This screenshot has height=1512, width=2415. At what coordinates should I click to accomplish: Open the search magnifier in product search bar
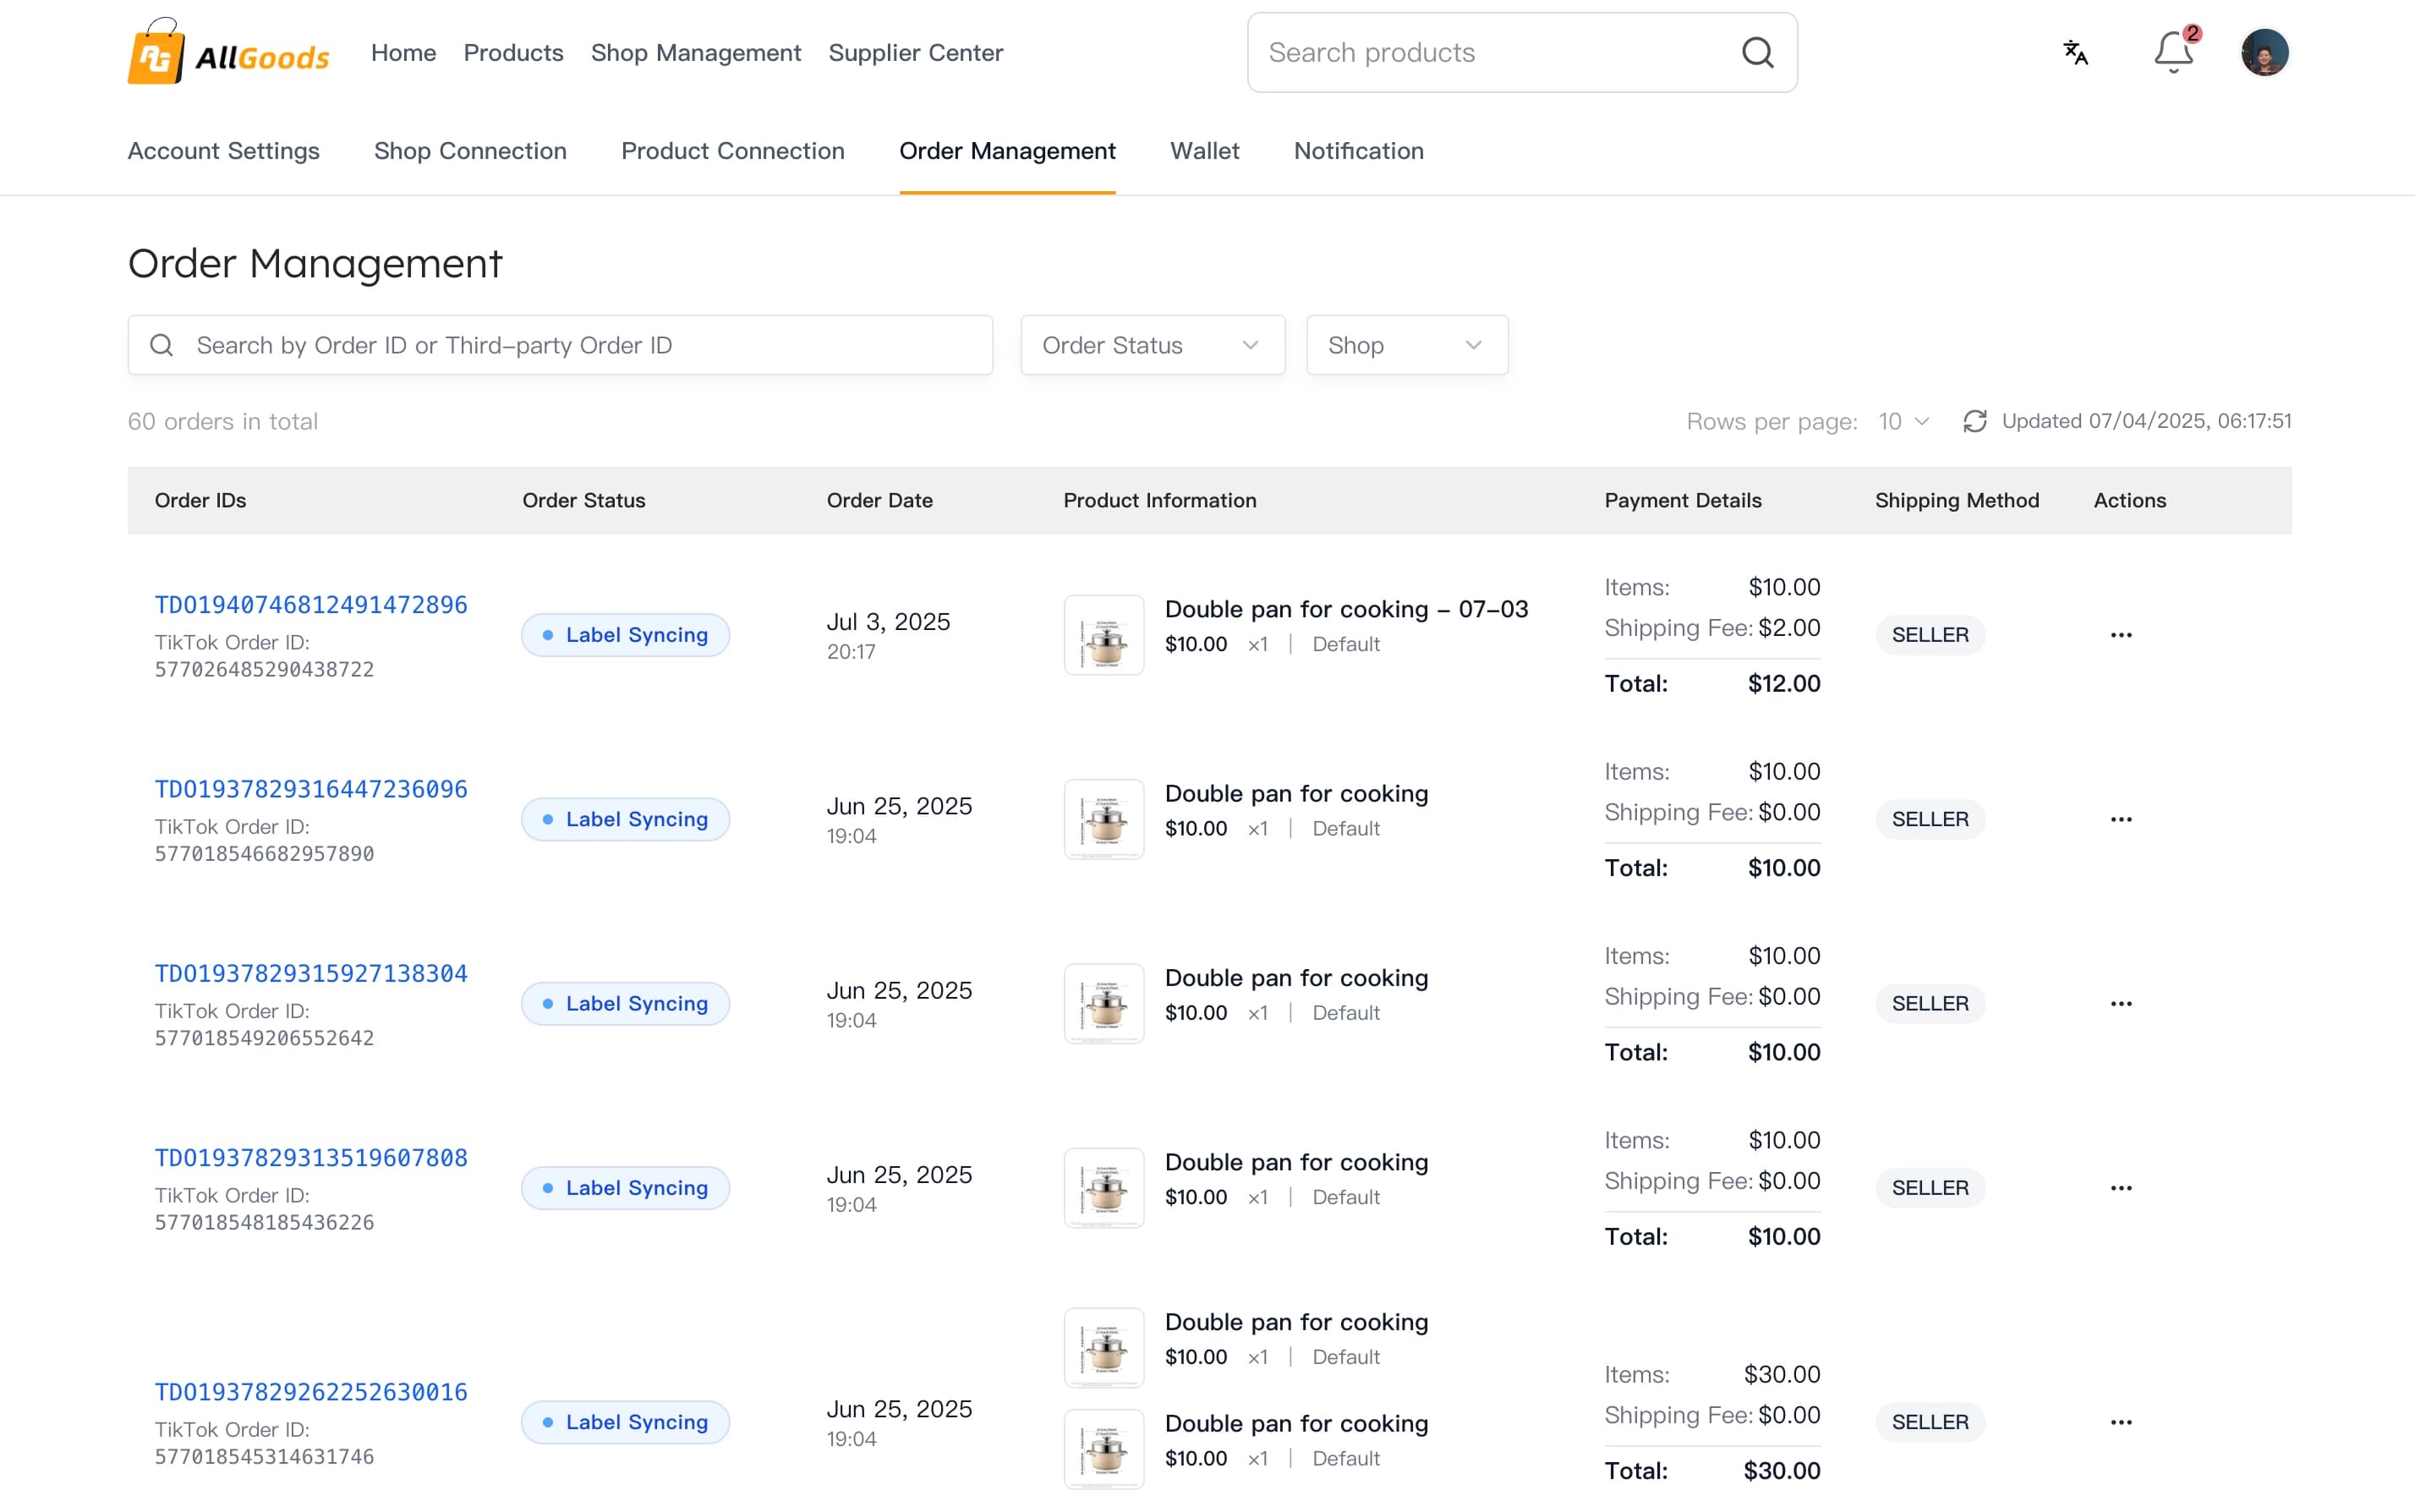click(x=1758, y=52)
